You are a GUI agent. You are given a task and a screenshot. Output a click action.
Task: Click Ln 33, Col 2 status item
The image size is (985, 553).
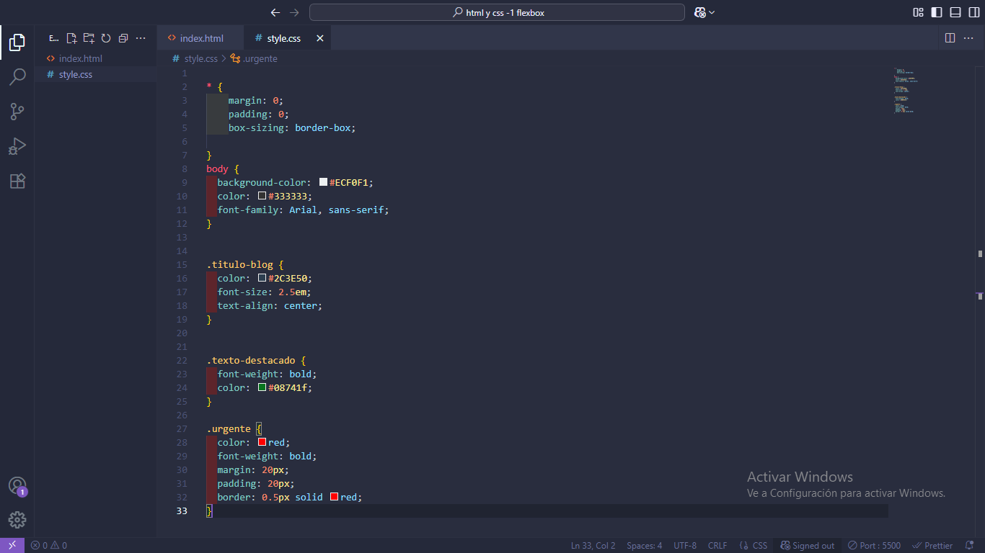[593, 545]
